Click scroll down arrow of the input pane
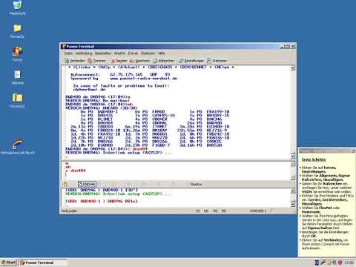 coord(293,177)
